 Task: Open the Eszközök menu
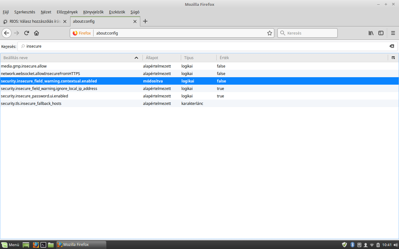[x=117, y=12]
